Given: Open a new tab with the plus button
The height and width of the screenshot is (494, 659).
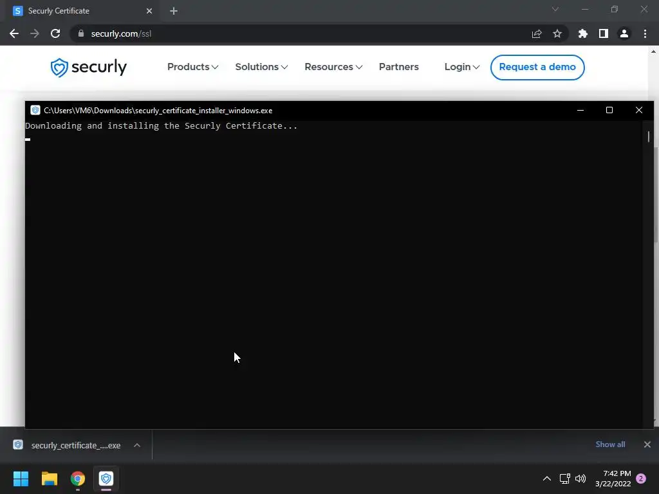Looking at the screenshot, I should click(x=174, y=11).
